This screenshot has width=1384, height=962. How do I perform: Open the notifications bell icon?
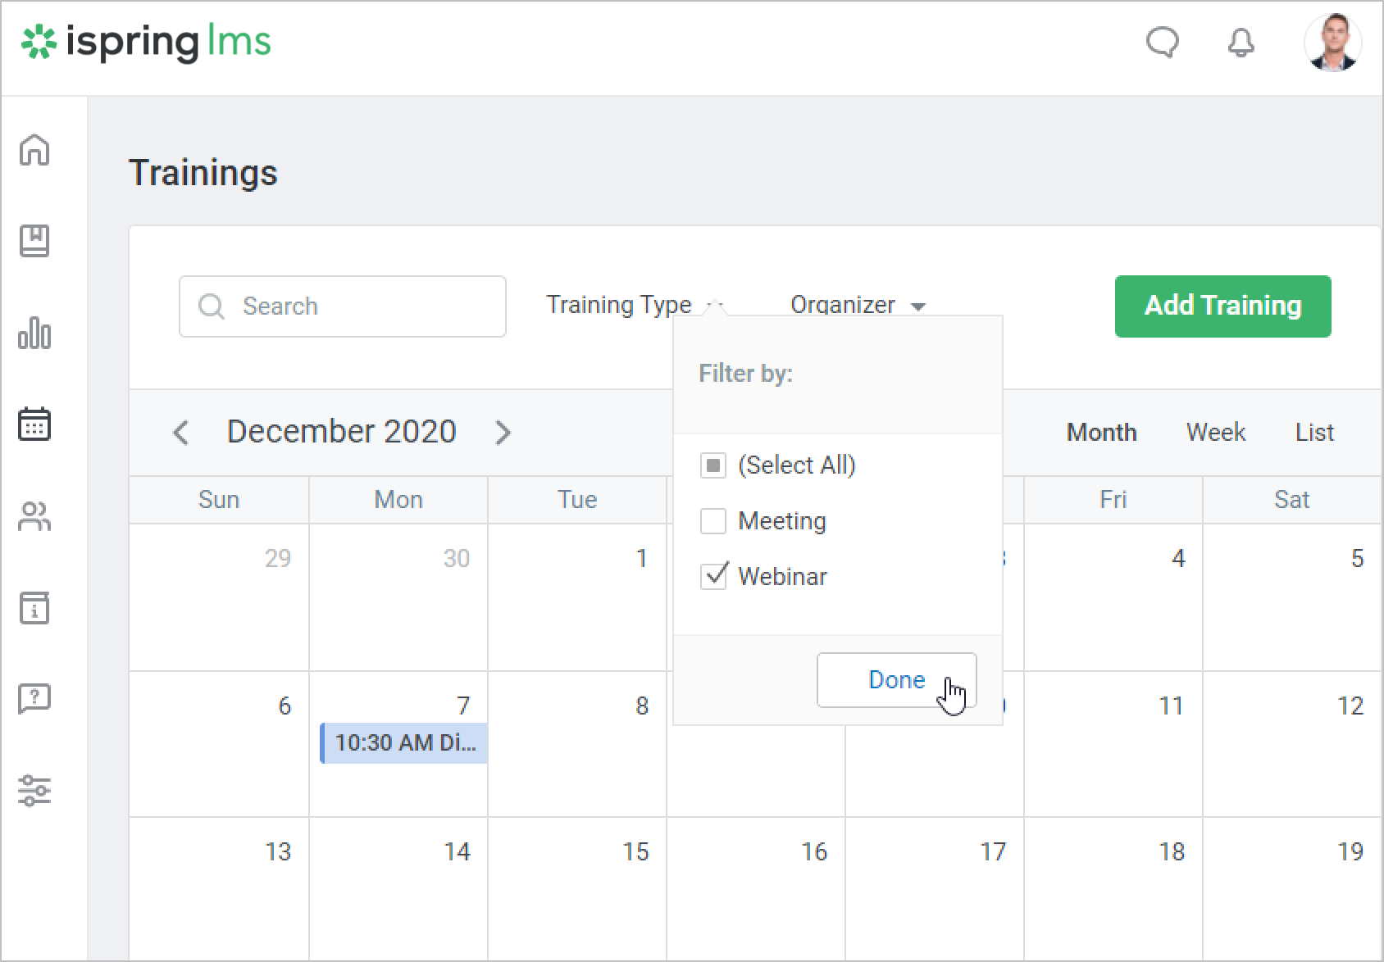coord(1241,43)
